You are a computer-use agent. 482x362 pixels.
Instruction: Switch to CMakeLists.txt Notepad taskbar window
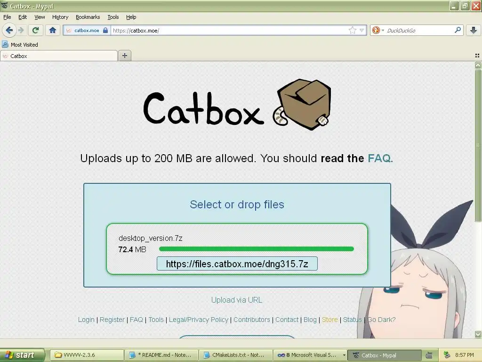pyautogui.click(x=236, y=355)
